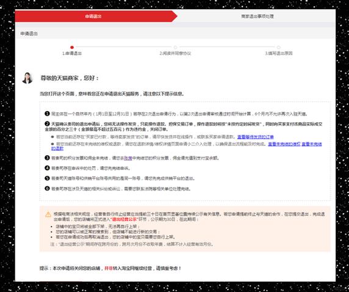349x292 pixels.
Task: Click step label 1.申请退出
Action: [x=71, y=54]
